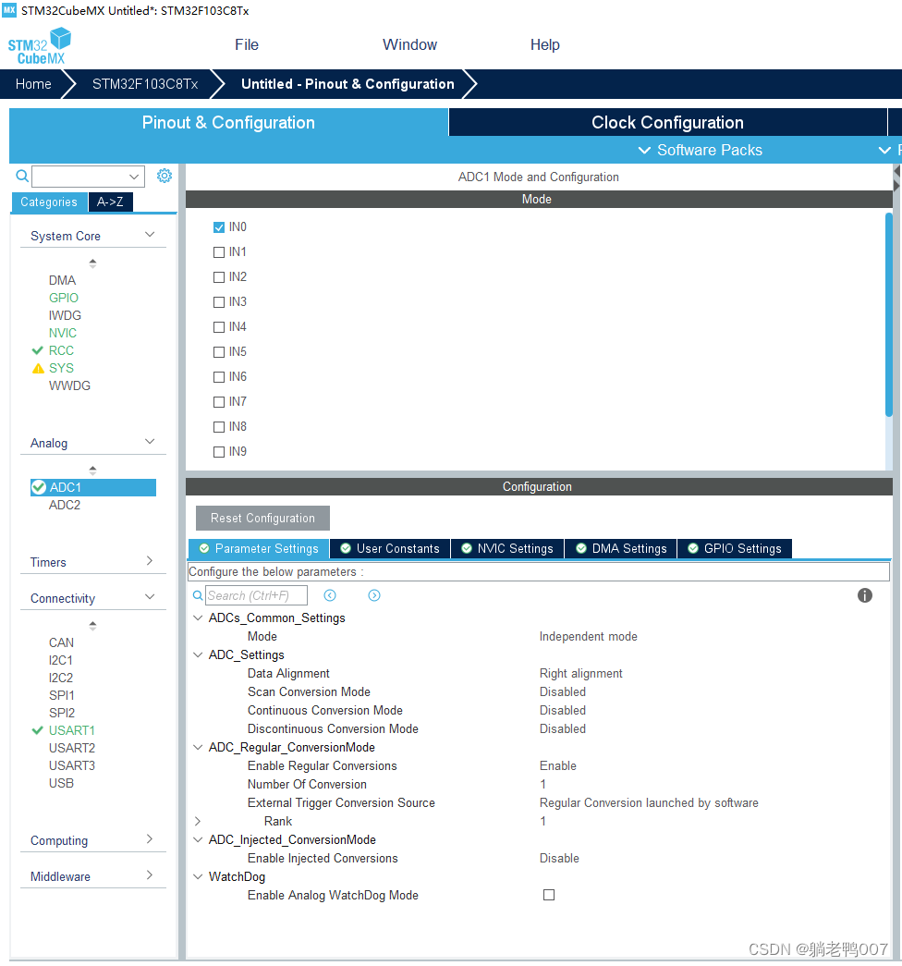Open the category search combo box dropdown

pyautogui.click(x=134, y=177)
